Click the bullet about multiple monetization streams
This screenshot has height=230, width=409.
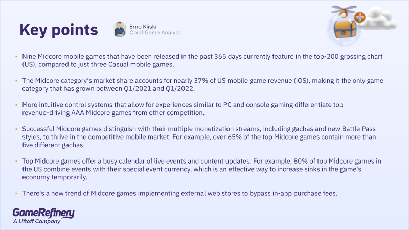(199, 137)
